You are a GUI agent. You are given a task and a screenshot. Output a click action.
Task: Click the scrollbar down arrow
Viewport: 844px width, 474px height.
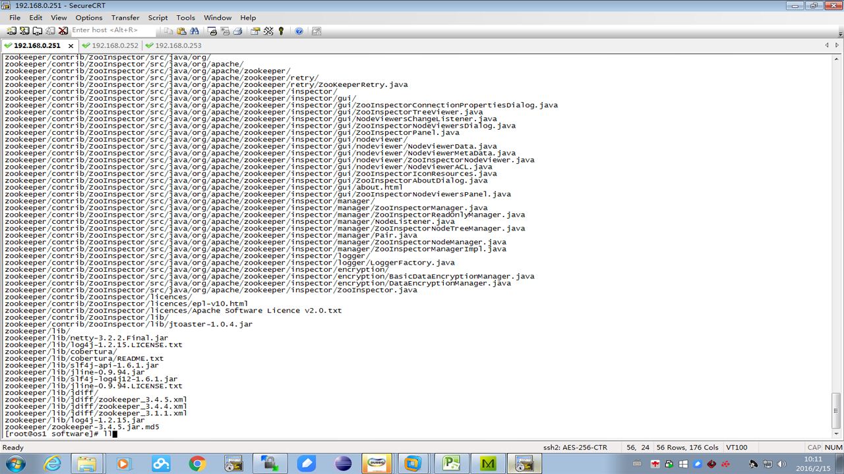pos(837,434)
